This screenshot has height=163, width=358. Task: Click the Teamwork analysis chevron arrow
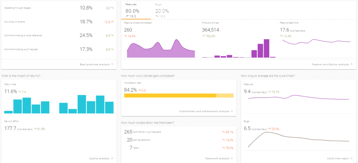point(232,158)
